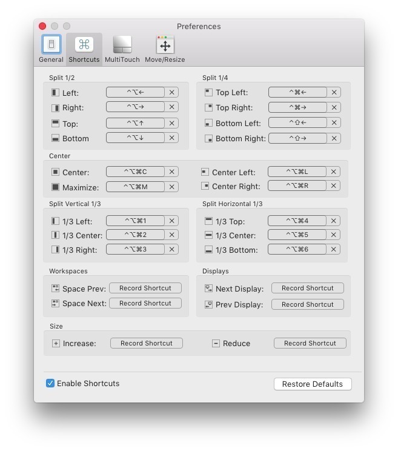The width and height of the screenshot is (398, 451).
Task: Edit the 1/3 Top shortcut field
Action: click(297, 221)
